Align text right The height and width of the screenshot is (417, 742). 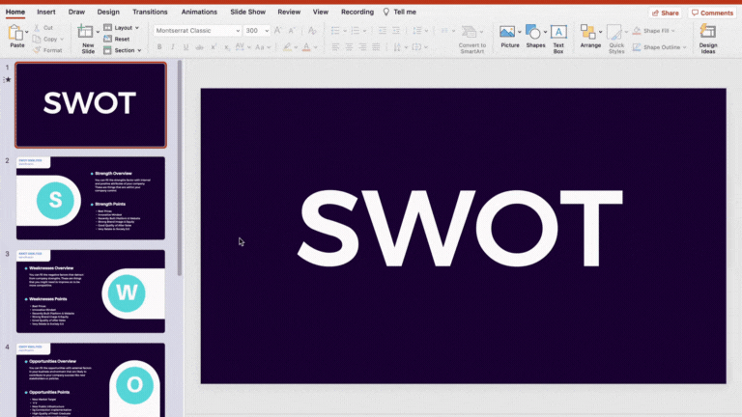362,47
